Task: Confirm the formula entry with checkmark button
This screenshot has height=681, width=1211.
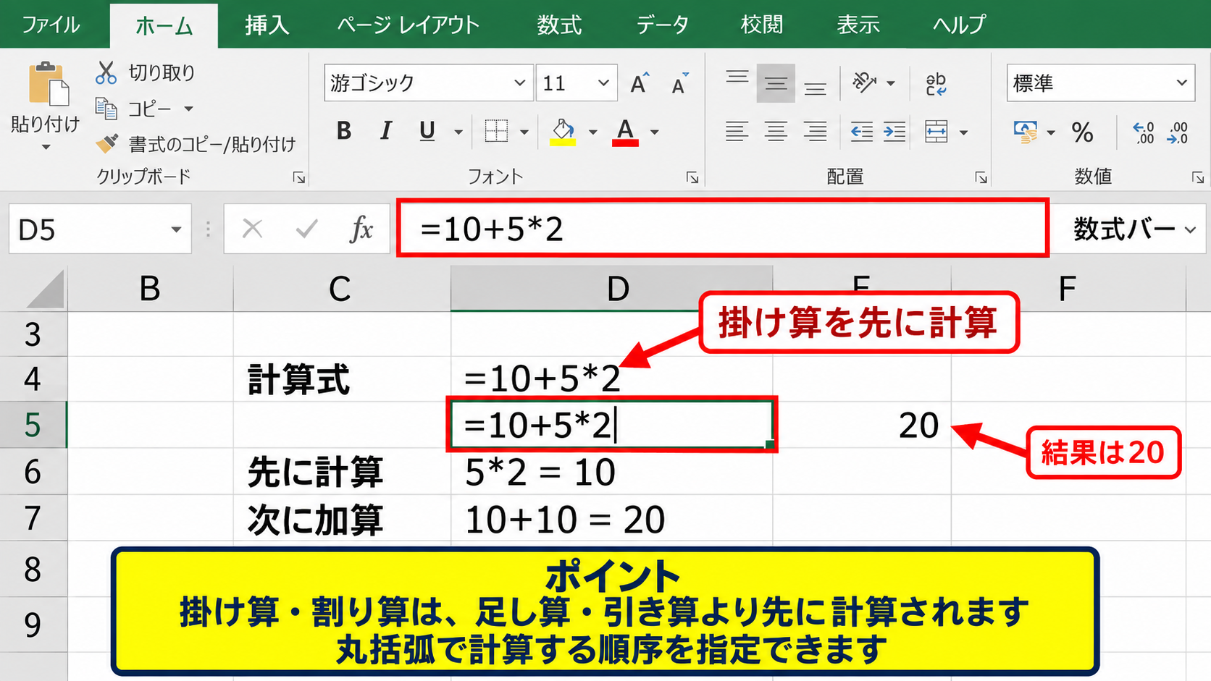Action: tap(307, 229)
